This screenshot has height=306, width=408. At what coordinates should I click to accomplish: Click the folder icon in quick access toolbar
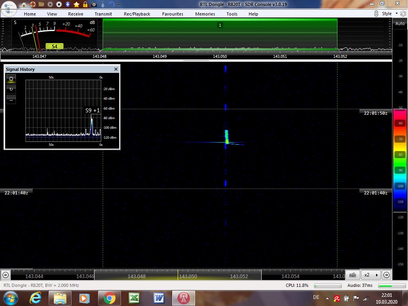point(41,4)
